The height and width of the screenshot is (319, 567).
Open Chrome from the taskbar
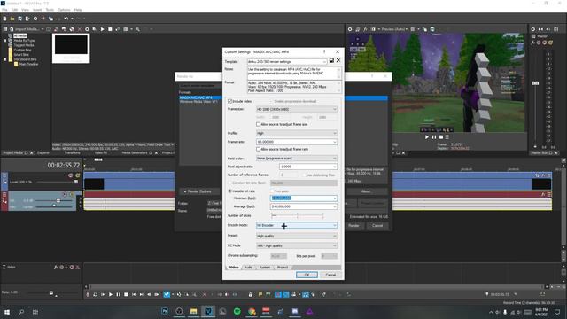252,311
